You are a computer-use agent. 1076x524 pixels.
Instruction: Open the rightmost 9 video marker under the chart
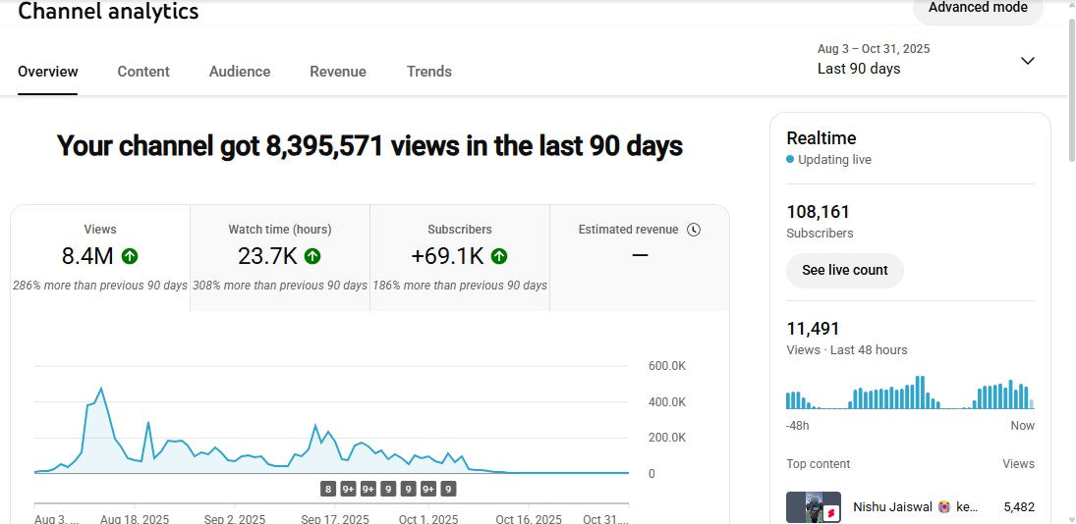[448, 489]
